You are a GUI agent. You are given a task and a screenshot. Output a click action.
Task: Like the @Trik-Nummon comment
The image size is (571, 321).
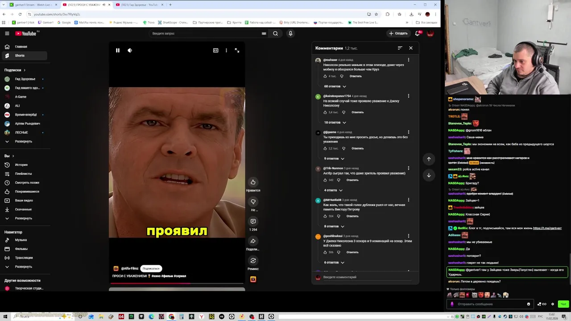tap(325, 180)
